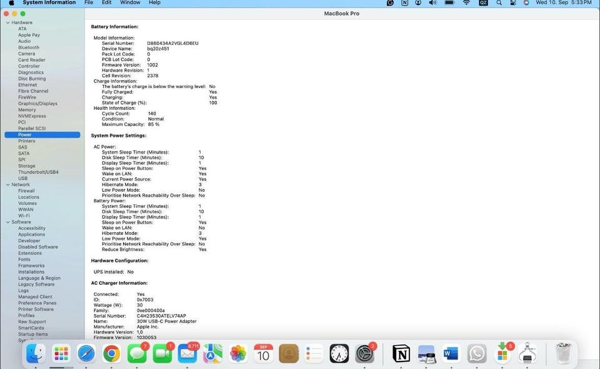600x369 pixels.
Task: Launch Google Chrome from the dock
Action: [x=112, y=354]
